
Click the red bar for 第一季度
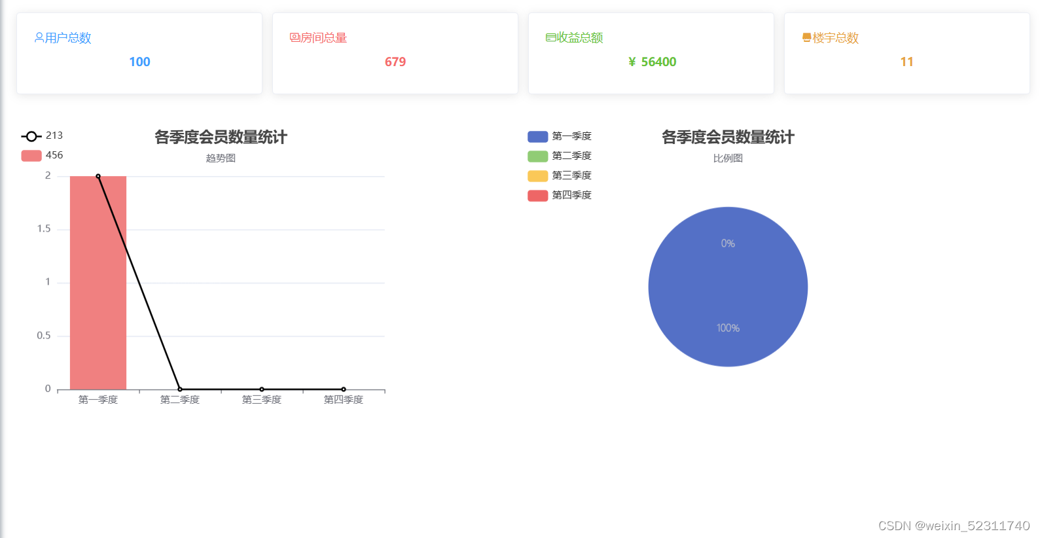click(98, 283)
